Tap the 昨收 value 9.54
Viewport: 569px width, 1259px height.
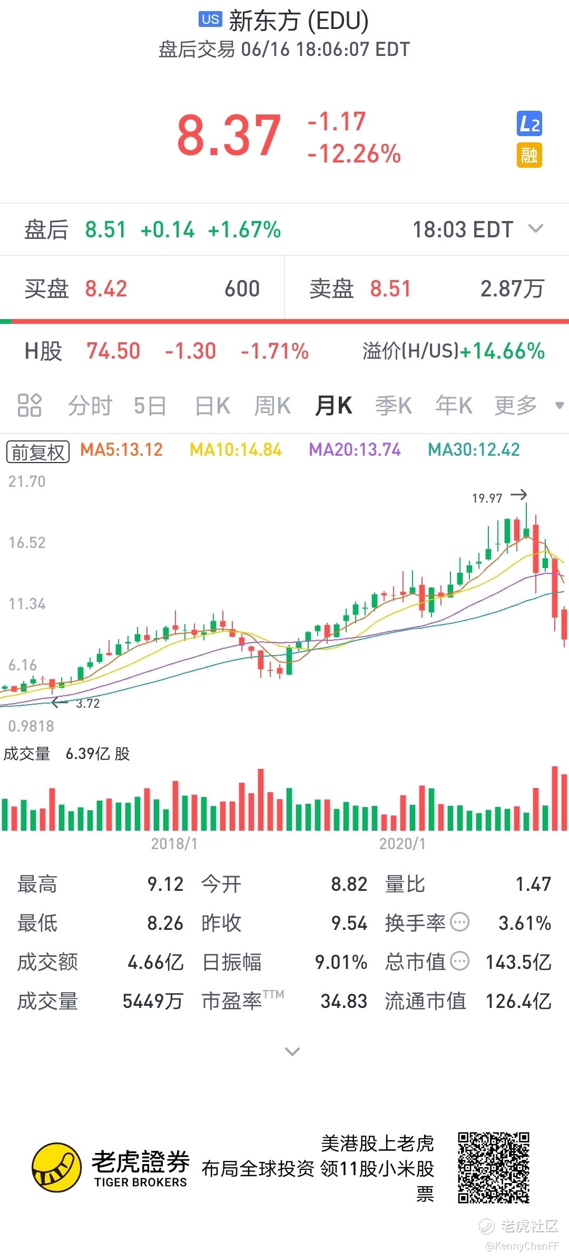pos(349,923)
